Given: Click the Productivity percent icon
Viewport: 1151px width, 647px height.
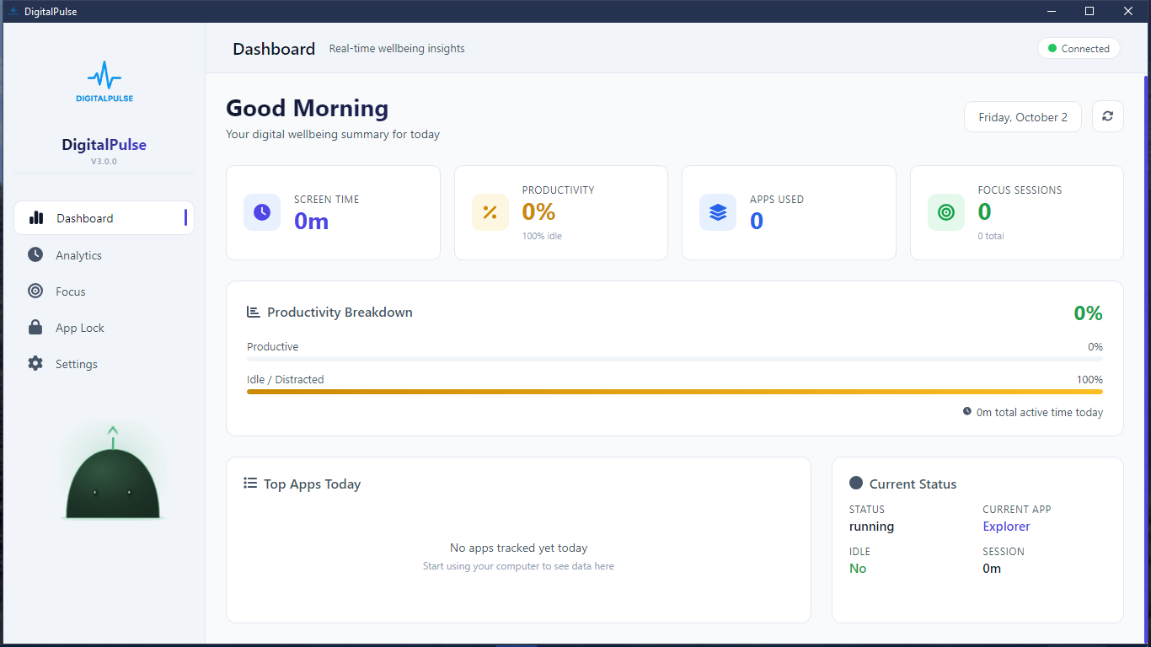Looking at the screenshot, I should (490, 212).
